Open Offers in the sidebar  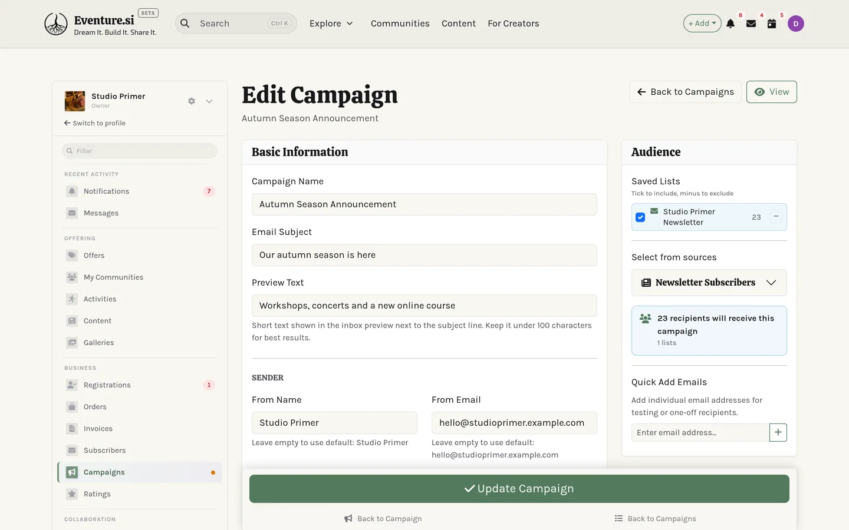140,256
